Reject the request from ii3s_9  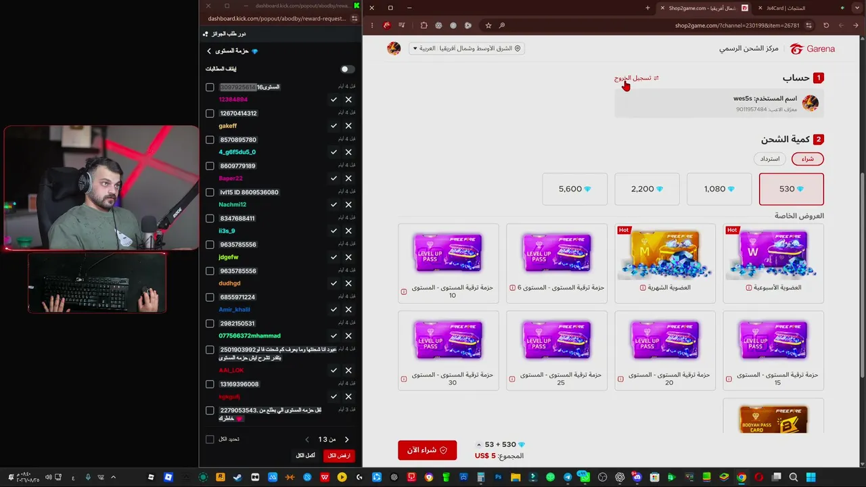[348, 231]
